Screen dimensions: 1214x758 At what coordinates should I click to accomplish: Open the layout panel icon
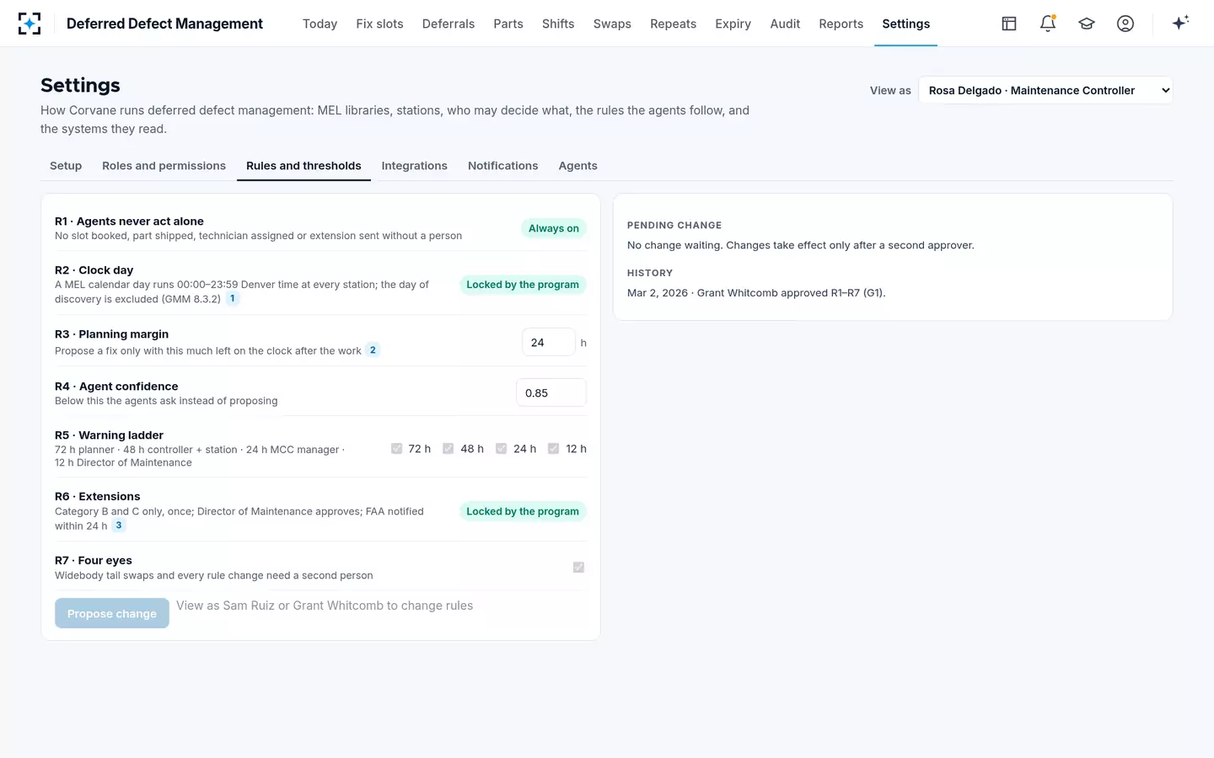click(1009, 24)
